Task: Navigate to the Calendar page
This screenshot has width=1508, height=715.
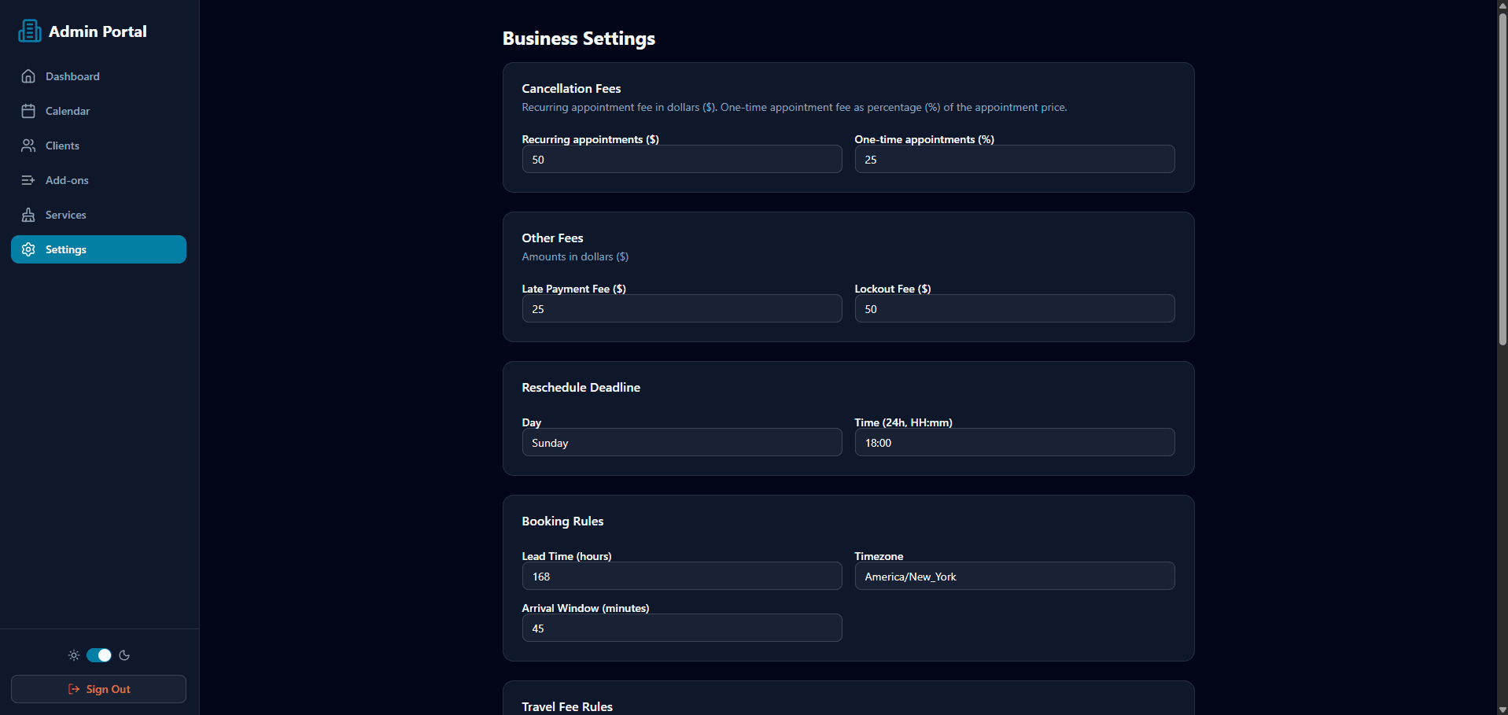Action: (69, 110)
